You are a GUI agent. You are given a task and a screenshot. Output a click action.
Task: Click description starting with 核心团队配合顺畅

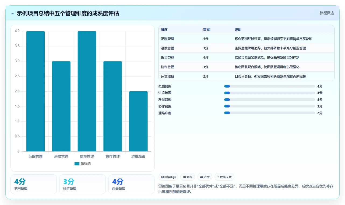267,67
